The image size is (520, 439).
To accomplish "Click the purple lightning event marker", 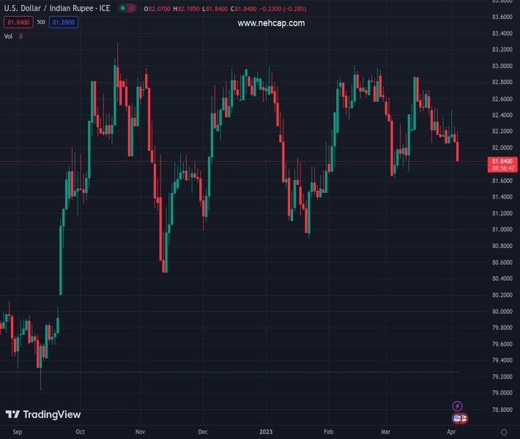I will coord(458,406).
